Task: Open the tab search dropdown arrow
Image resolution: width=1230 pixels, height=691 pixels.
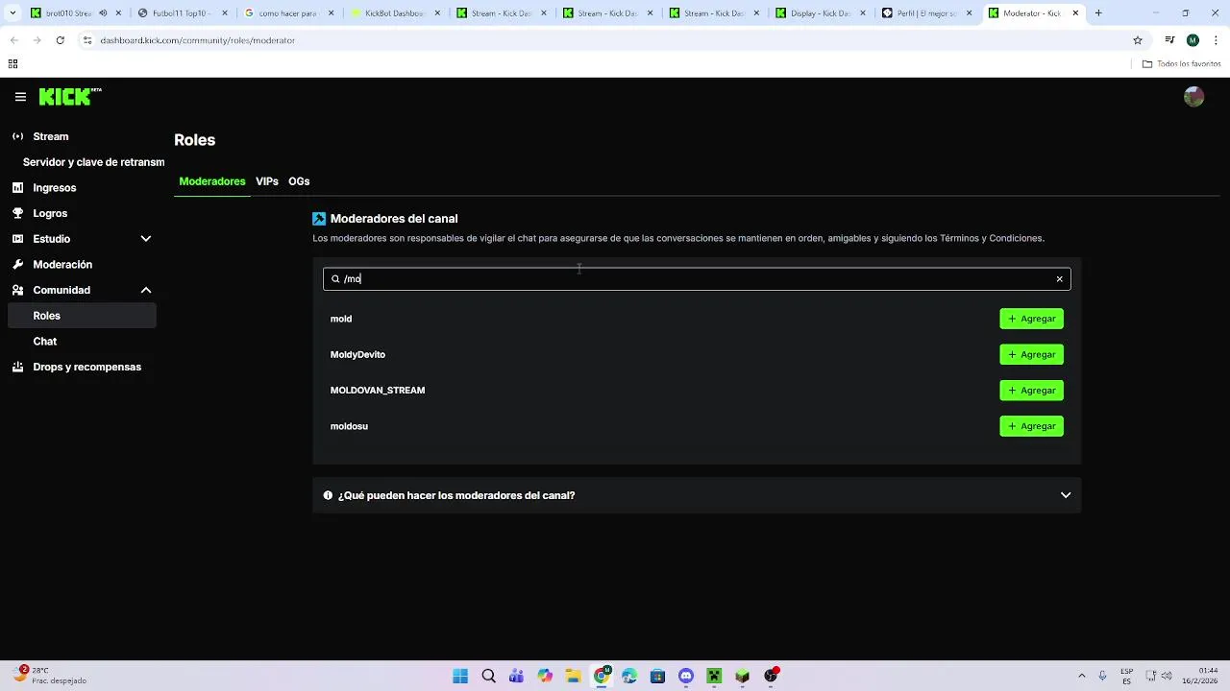Action: (13, 13)
